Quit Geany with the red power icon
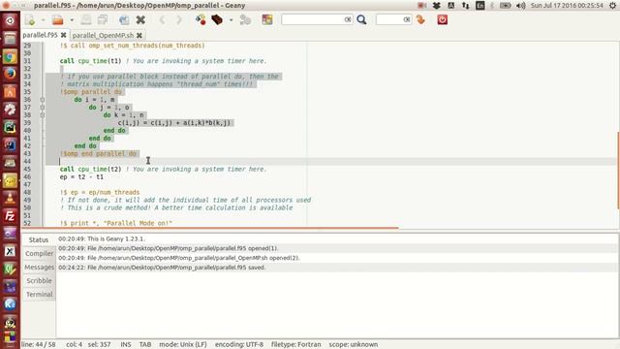Viewport: 620px width, 349px height. pos(442,19)
